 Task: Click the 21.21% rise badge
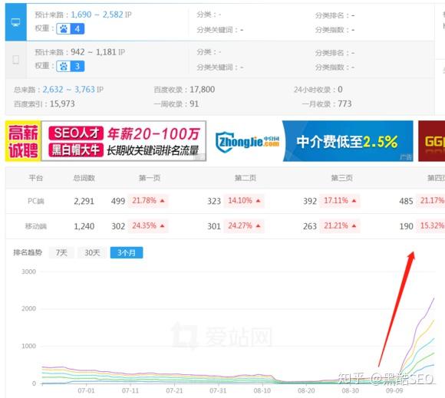click(340, 225)
